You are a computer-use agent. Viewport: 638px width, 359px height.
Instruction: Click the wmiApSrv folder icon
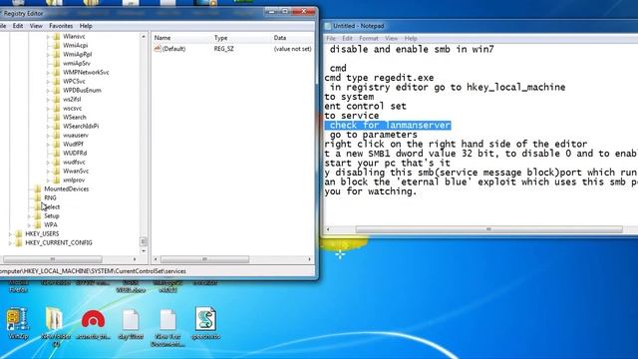coord(57,63)
